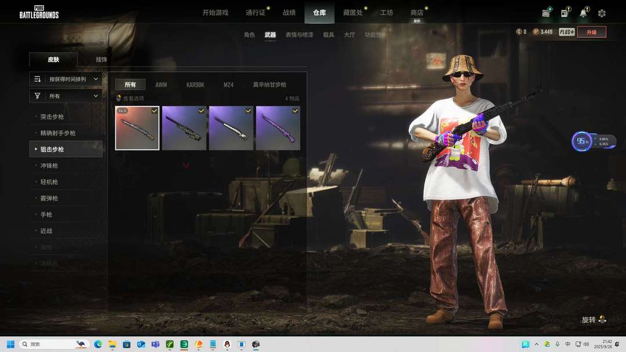Filter skins by KAR98K
The image size is (626, 352).
(195, 85)
